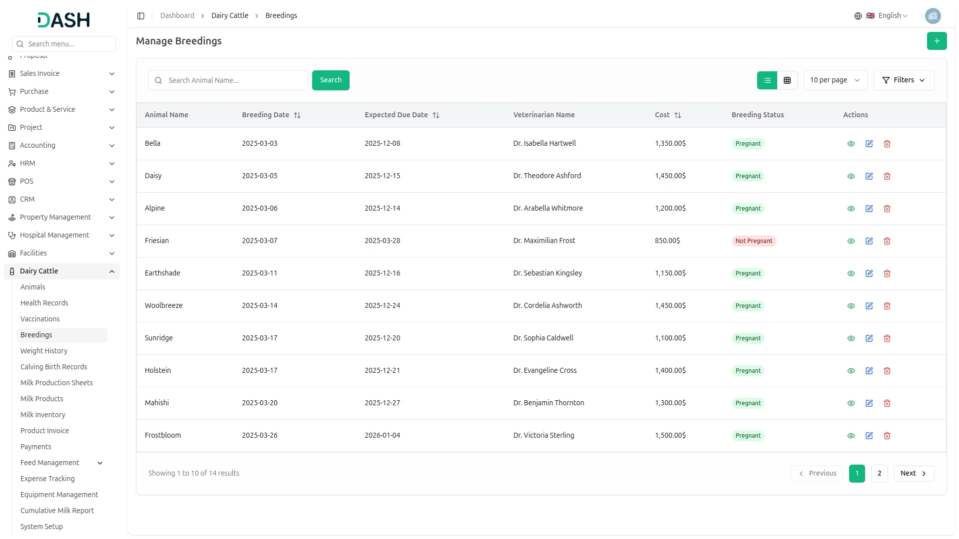
Task: Delete Woolbreeze's breeding record
Action: (x=887, y=306)
